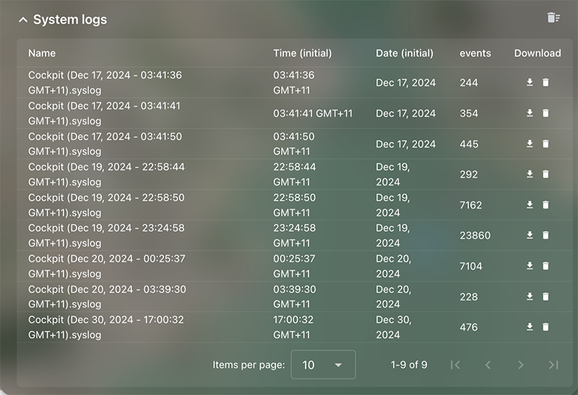Delete the log with 23860 events

click(x=545, y=235)
